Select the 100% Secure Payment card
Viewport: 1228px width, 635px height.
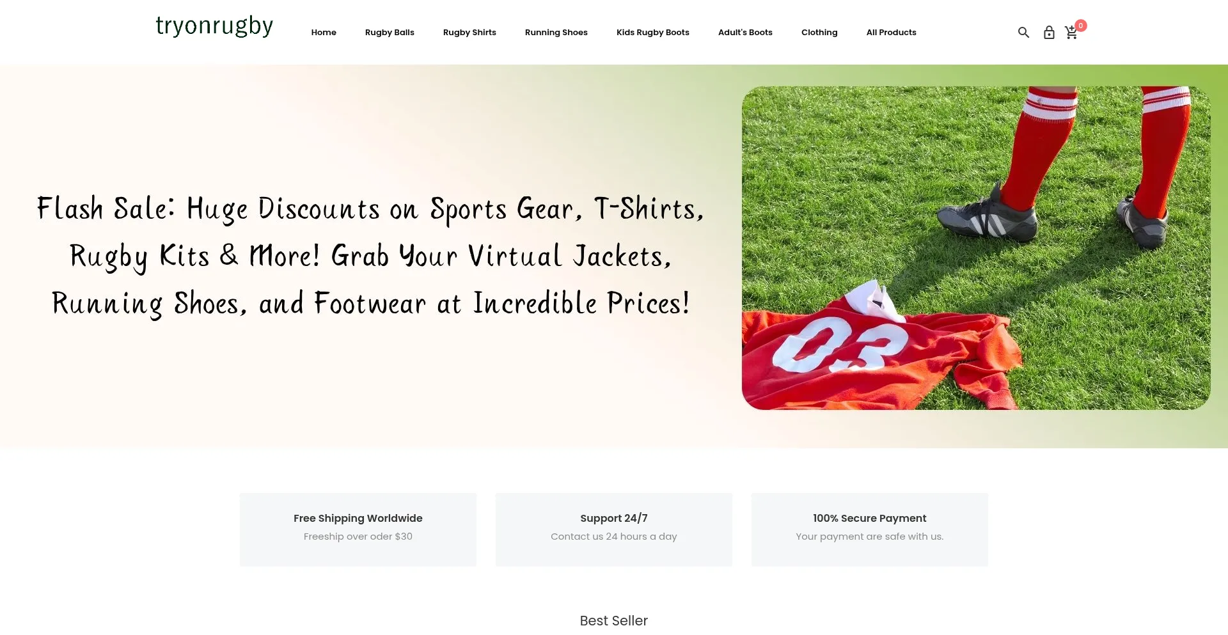[870, 529]
